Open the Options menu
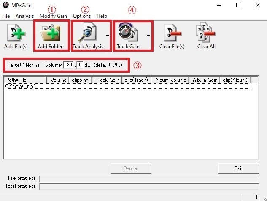The image size is (267, 201). click(x=82, y=16)
